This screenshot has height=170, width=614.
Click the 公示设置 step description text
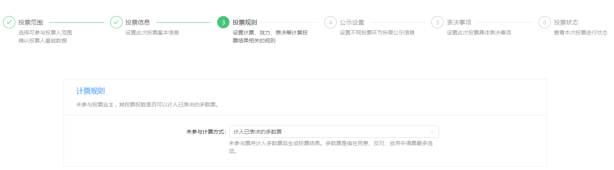pyautogui.click(x=377, y=33)
